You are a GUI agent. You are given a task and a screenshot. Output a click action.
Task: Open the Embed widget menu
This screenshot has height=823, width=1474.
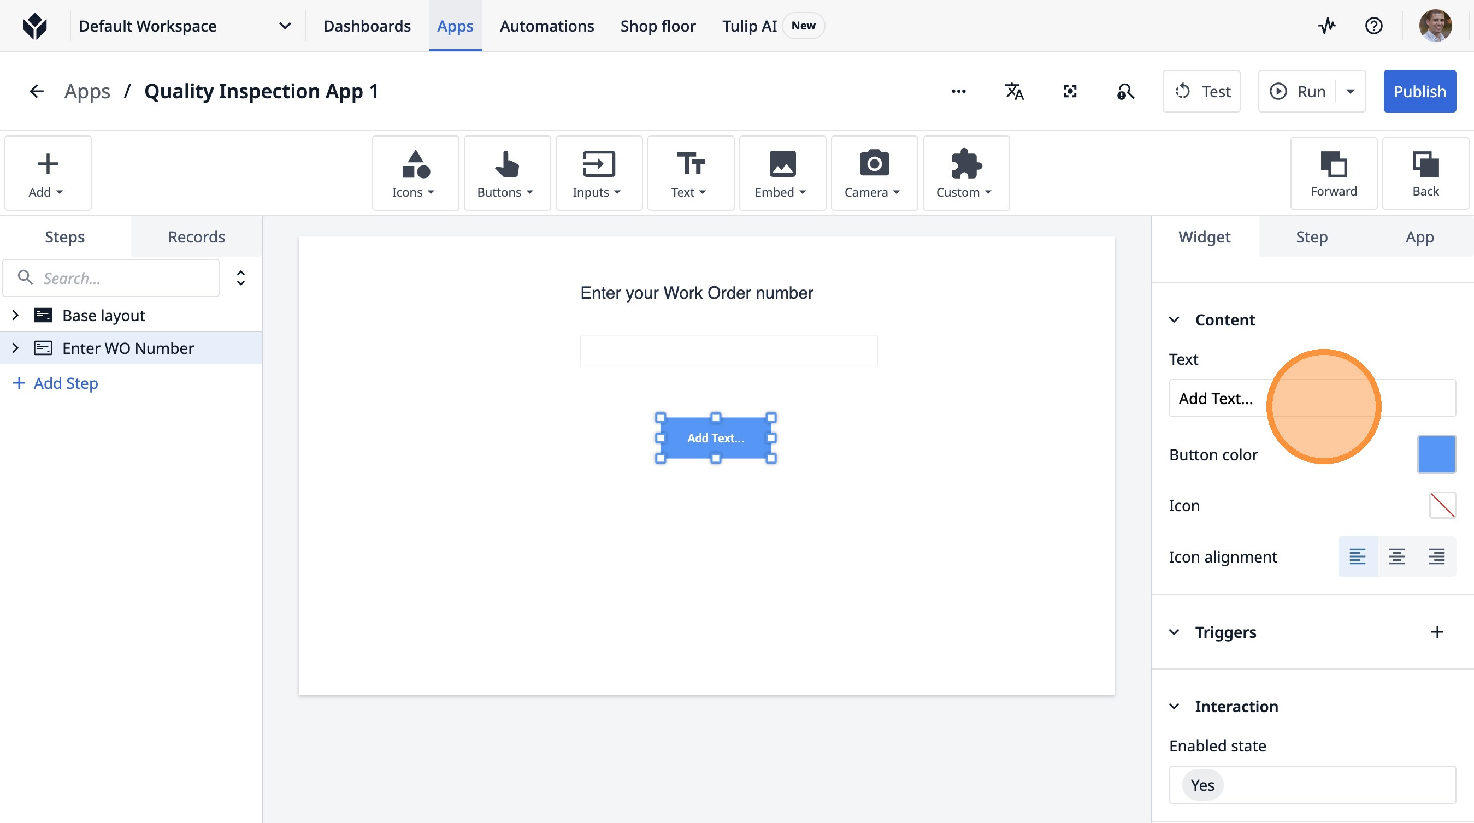coord(782,173)
